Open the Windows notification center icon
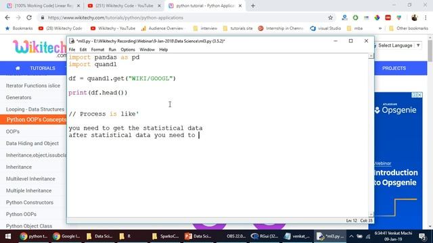 pos(422,236)
